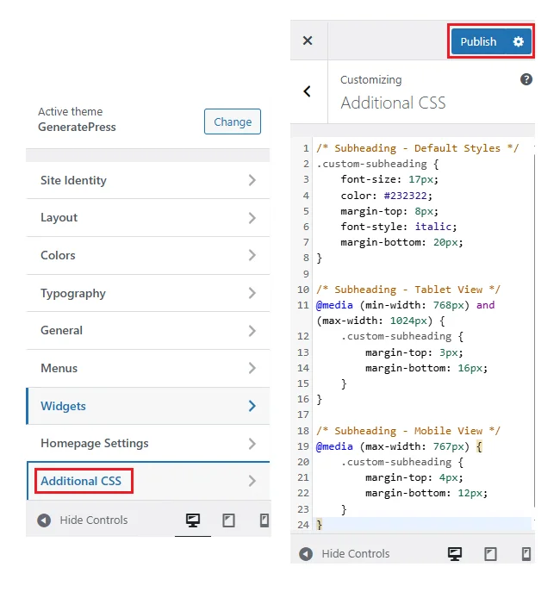Open the Homepage Settings section
The width and height of the screenshot is (560, 592).
[x=148, y=443]
